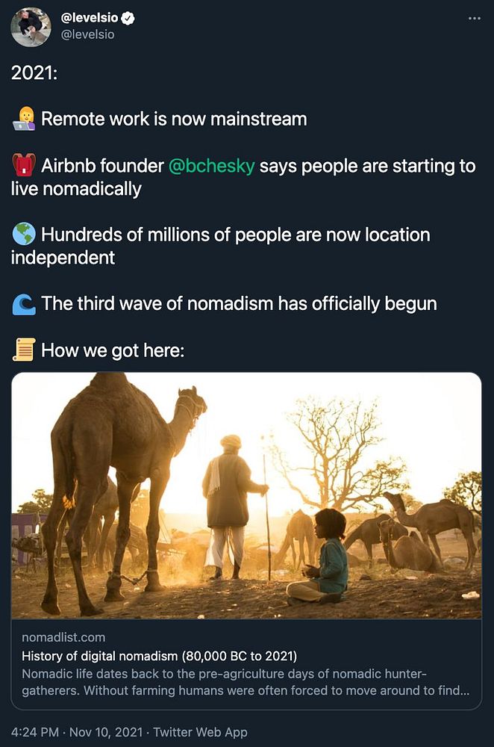This screenshot has width=494, height=747.
Task: Click the globe emoji
Action: [x=24, y=235]
